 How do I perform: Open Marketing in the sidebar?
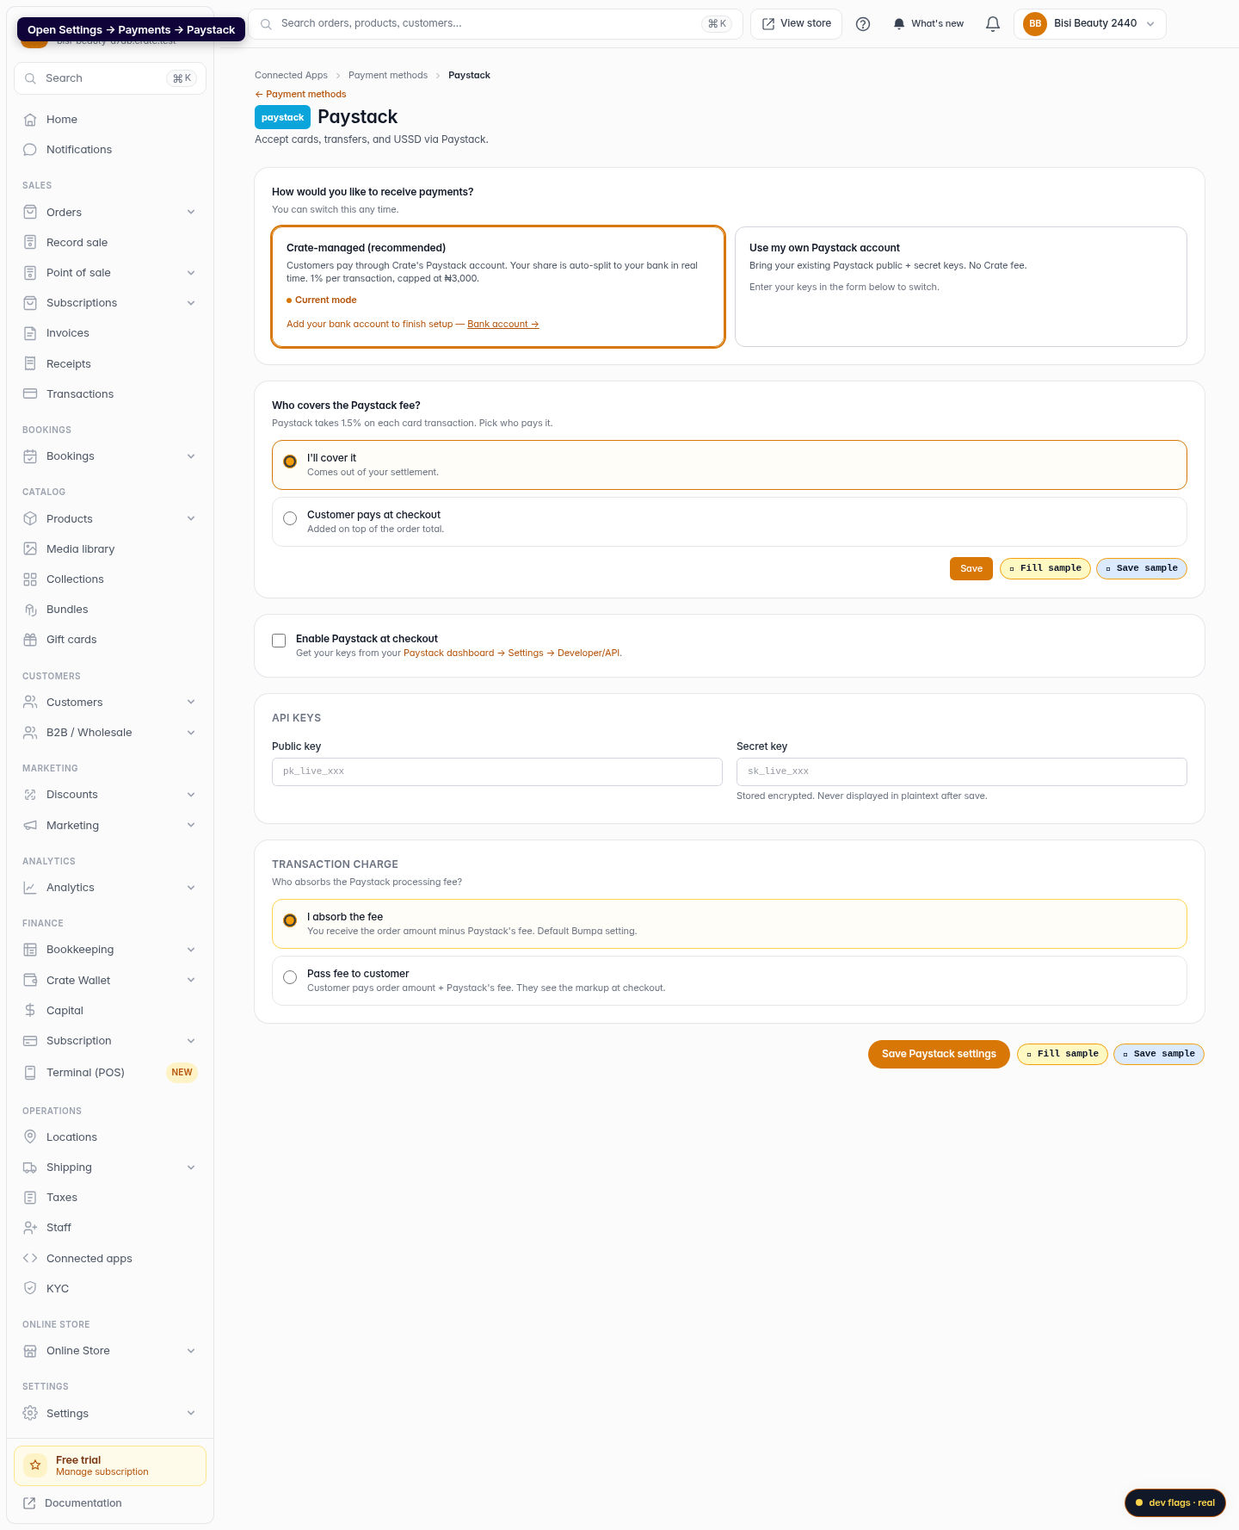[x=110, y=826]
